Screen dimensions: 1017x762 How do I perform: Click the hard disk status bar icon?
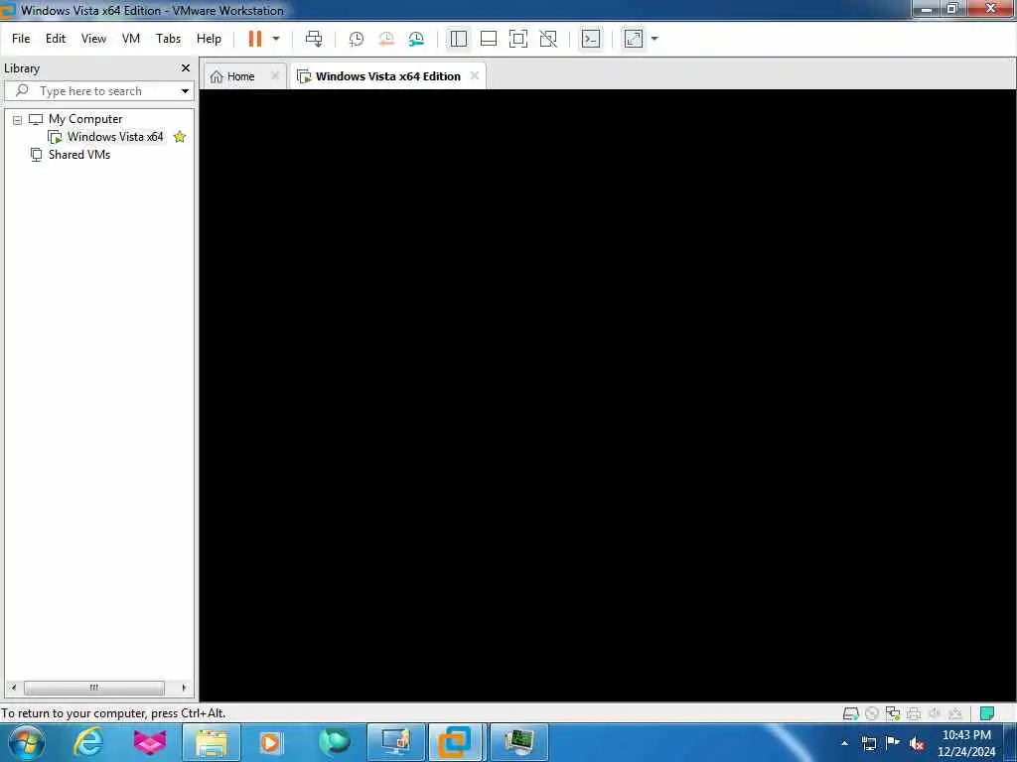[x=851, y=713]
